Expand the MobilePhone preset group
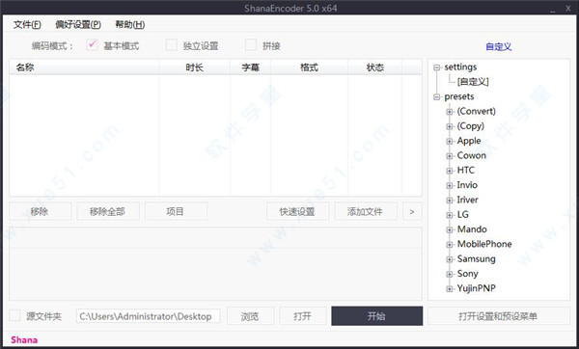This screenshot has height=349, width=579. pyautogui.click(x=450, y=245)
